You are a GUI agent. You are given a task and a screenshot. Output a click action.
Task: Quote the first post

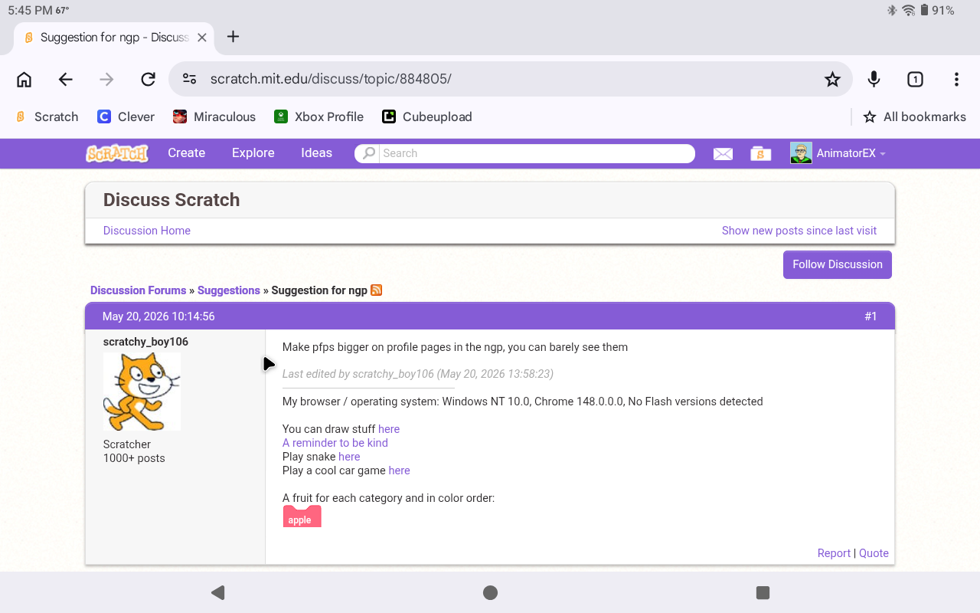[874, 553]
